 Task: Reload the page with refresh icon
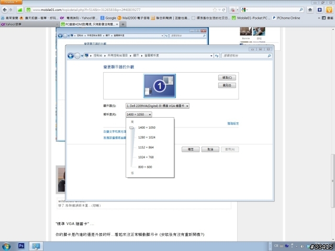point(224,10)
